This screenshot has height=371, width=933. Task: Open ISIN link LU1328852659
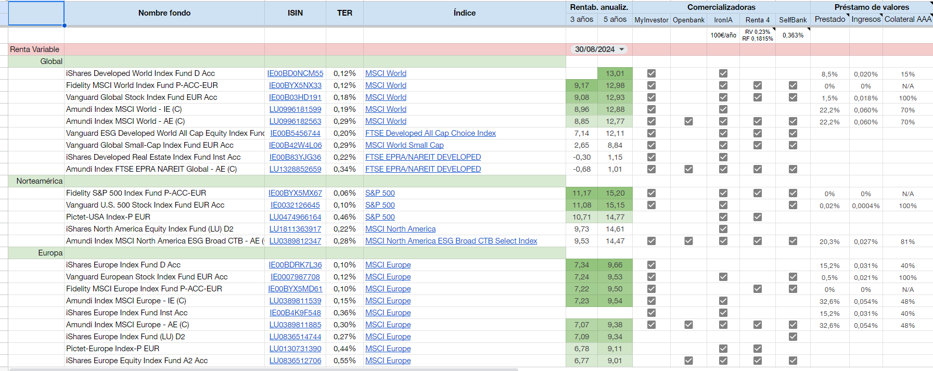pos(295,169)
